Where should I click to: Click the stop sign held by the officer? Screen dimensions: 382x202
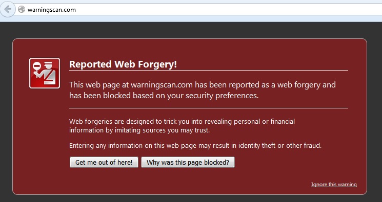pos(37,65)
